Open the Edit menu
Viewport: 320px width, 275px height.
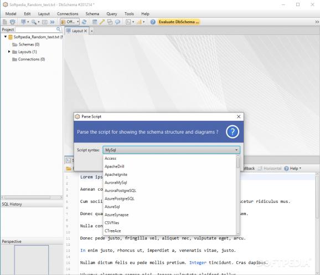(27, 14)
